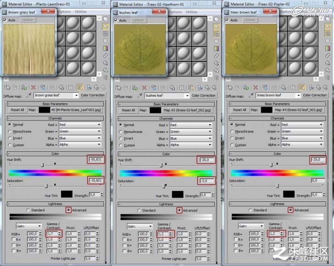
Task: Toggle Auto checkbox in brown grass leaf window
Action: tap(5, 20)
